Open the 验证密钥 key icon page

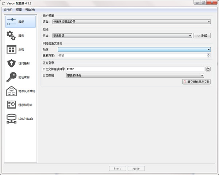[x=12, y=77]
